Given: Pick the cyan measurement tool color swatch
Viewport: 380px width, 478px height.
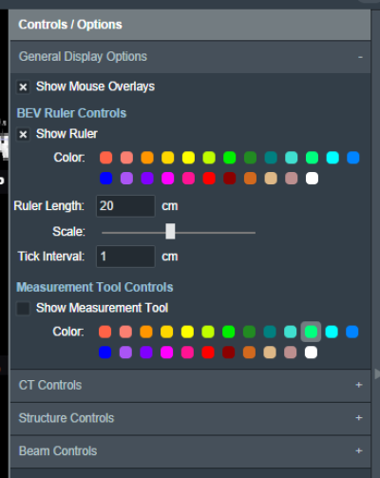Looking at the screenshot, I should pos(332,332).
